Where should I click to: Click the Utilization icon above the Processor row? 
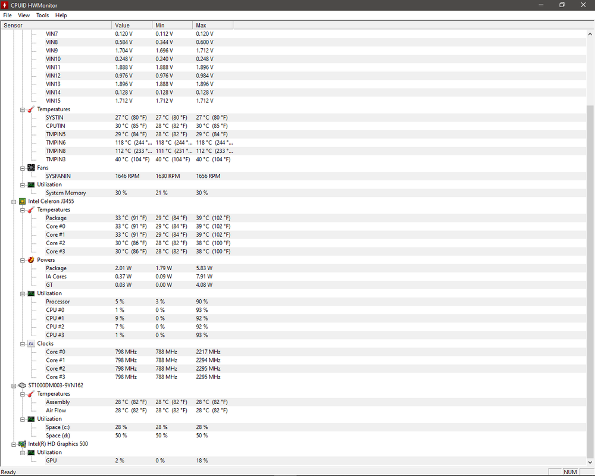point(31,293)
